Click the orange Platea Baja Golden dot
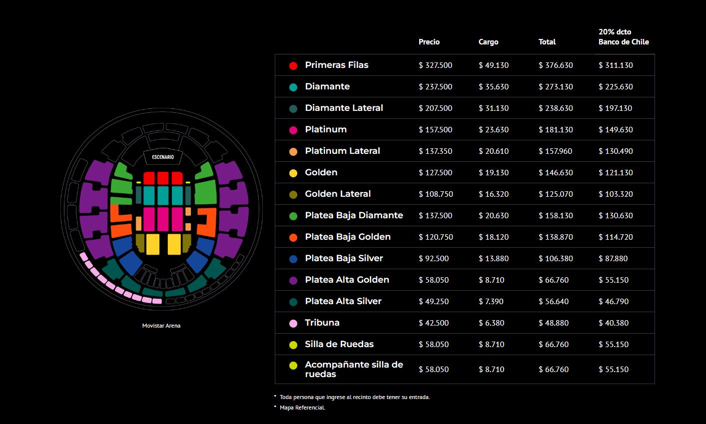The width and height of the screenshot is (706, 424). 293,237
